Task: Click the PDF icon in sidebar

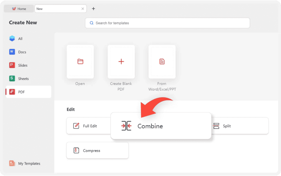Action: click(12, 92)
